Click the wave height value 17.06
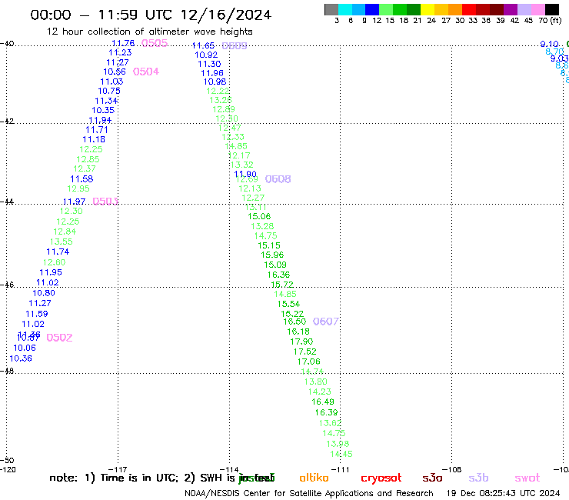The height and width of the screenshot is (500, 569). click(309, 362)
